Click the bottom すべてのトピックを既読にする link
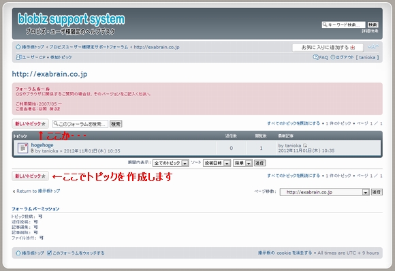 coord(294,176)
